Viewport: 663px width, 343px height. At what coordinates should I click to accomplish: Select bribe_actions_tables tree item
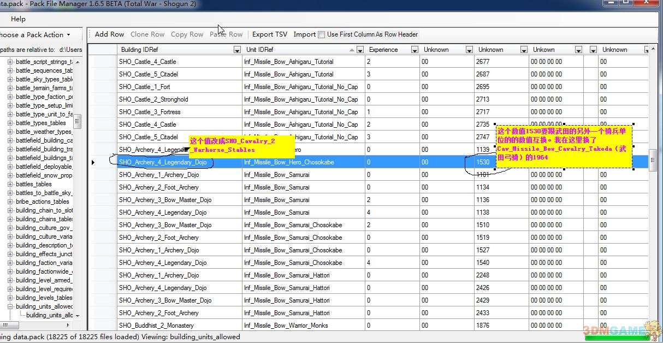[43, 202]
